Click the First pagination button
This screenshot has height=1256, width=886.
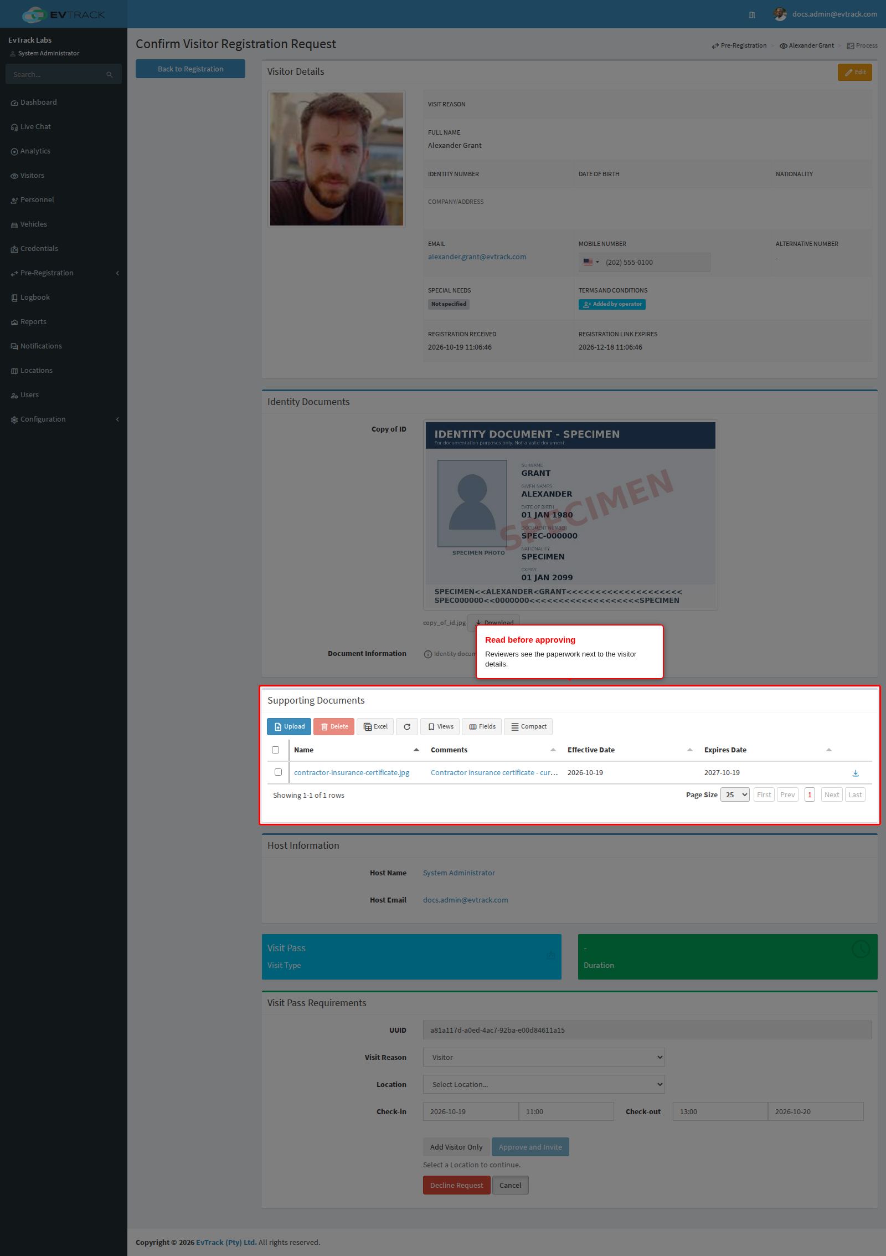pyautogui.click(x=764, y=795)
